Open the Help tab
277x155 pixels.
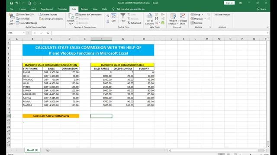[x=104, y=9]
